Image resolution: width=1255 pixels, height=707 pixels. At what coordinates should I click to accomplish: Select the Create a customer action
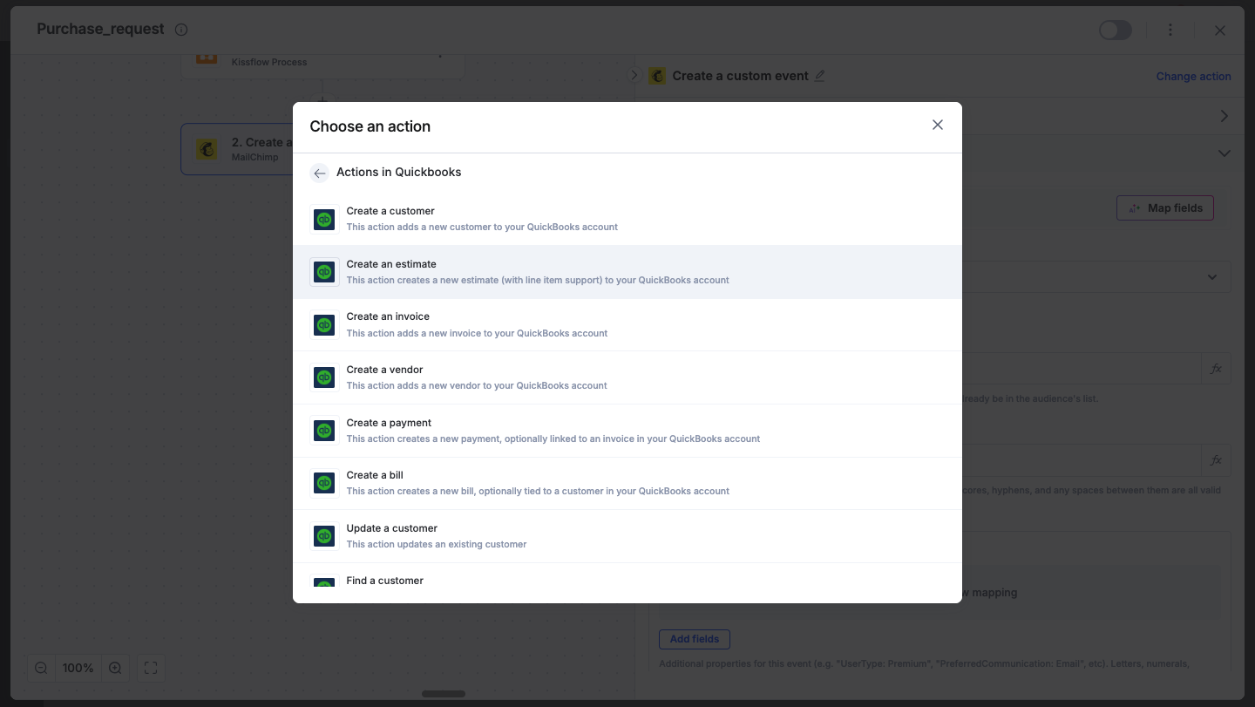point(627,219)
